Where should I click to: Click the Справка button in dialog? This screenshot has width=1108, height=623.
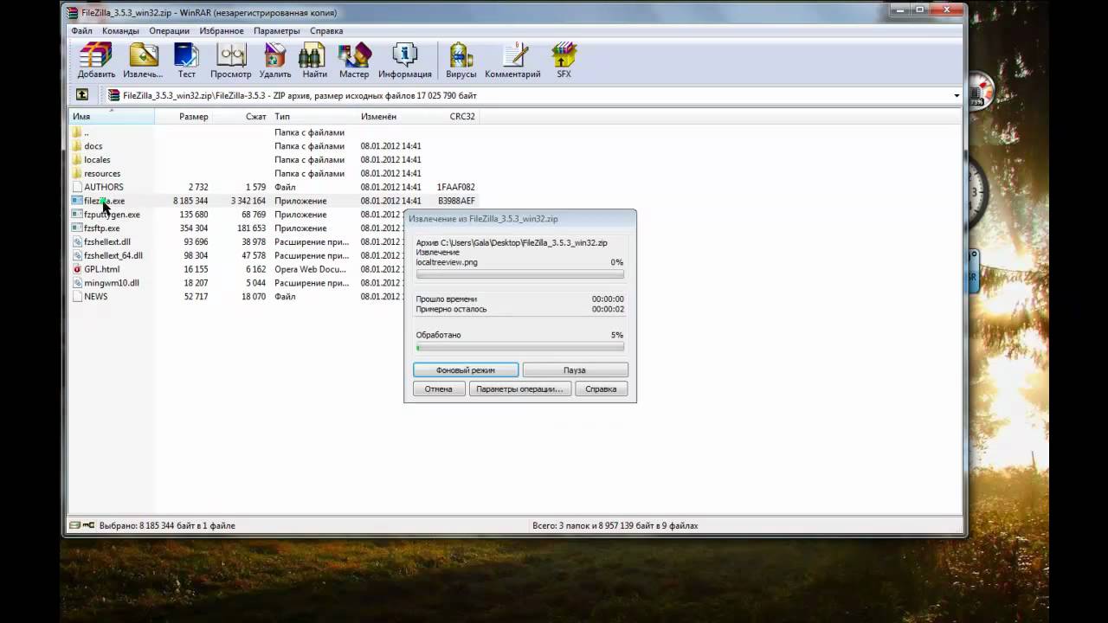point(601,389)
